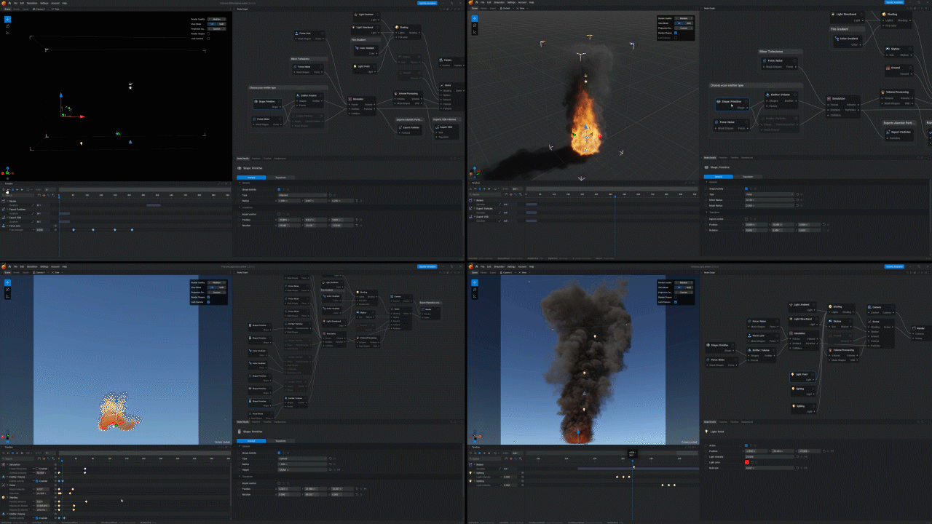932x524 pixels.
Task: Select the rotate tool in the smoke-column window
Action: pyautogui.click(x=474, y=289)
